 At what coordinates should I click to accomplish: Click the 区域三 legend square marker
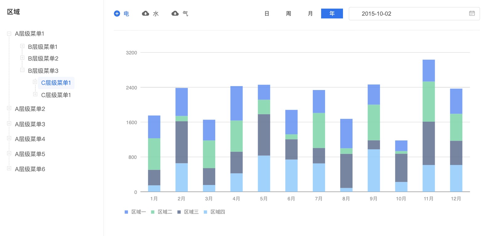point(179,212)
